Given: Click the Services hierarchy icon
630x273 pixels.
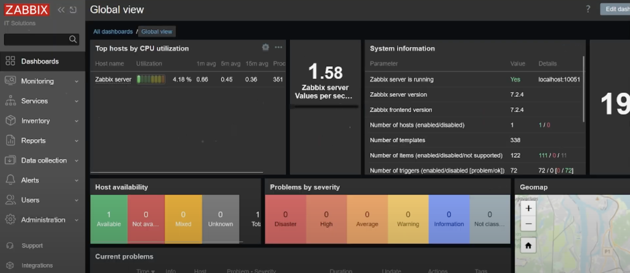Looking at the screenshot, I should tap(10, 101).
